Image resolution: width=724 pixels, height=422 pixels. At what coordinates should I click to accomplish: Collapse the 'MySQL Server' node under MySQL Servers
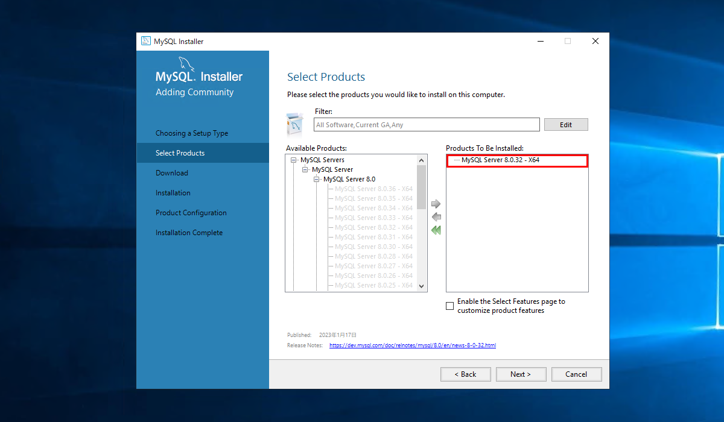[x=305, y=170]
